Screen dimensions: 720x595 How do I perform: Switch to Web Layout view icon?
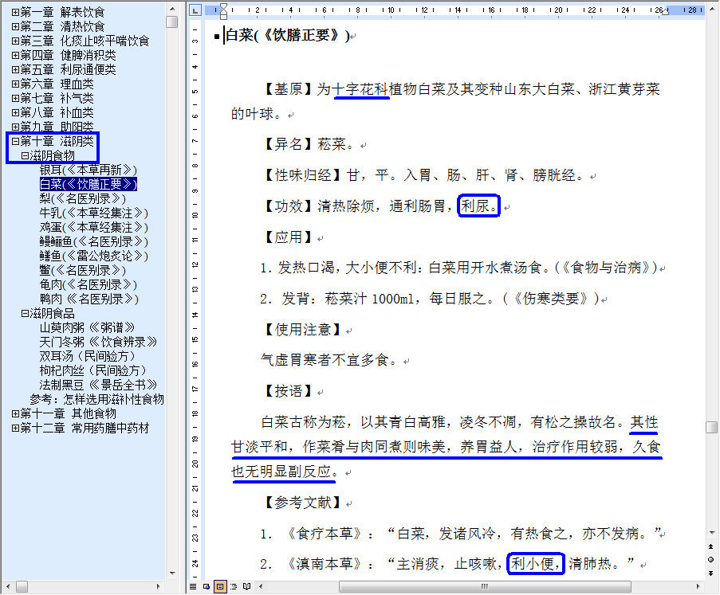pyautogui.click(x=207, y=587)
